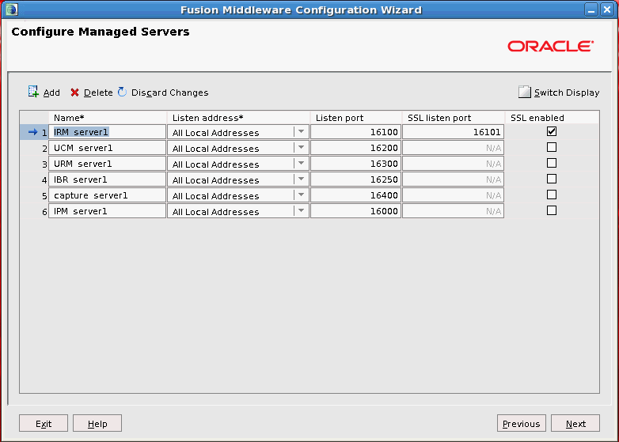Edit listen port 16200
Screen dimensions: 619x442
[355, 147]
